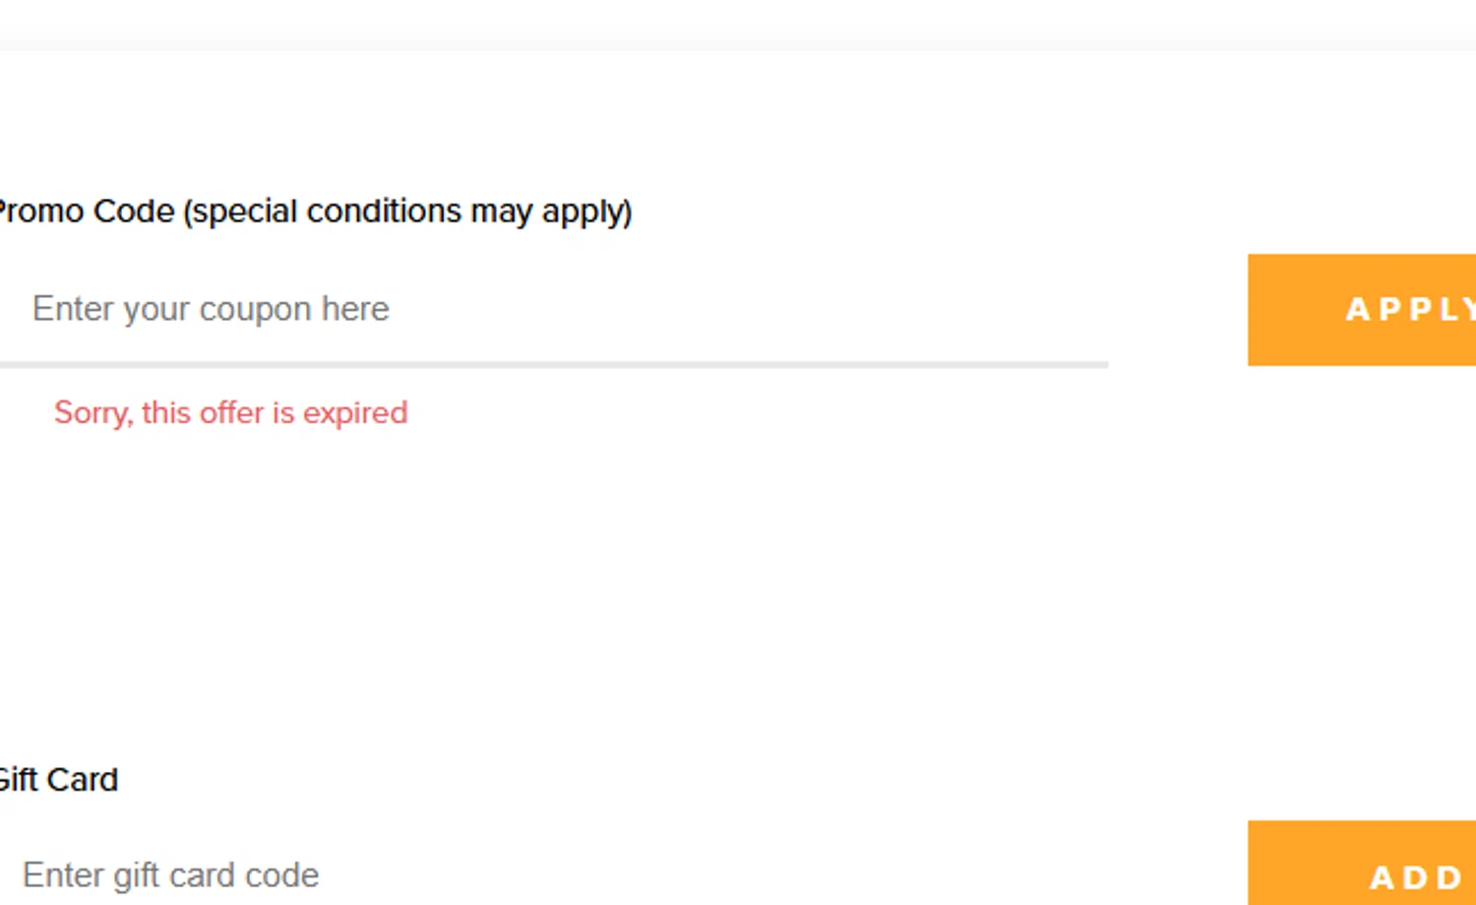Screen dimensions: 1476x905
Task: Click the promo code coupon input field
Action: coord(551,309)
